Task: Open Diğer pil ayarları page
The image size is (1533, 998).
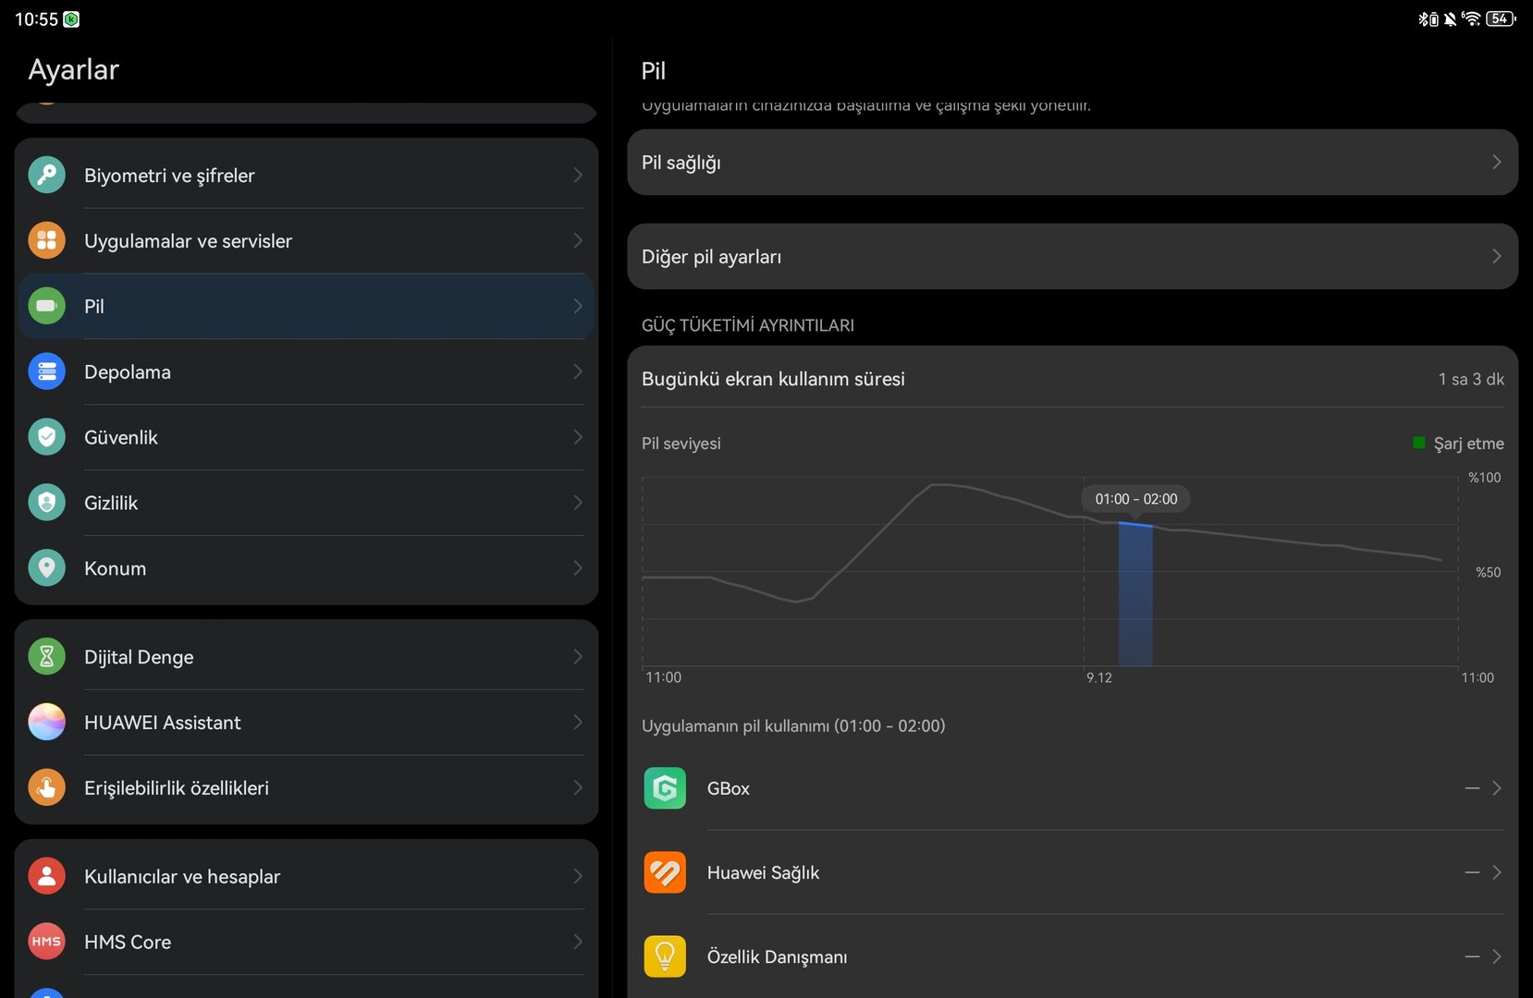Action: coord(1073,256)
